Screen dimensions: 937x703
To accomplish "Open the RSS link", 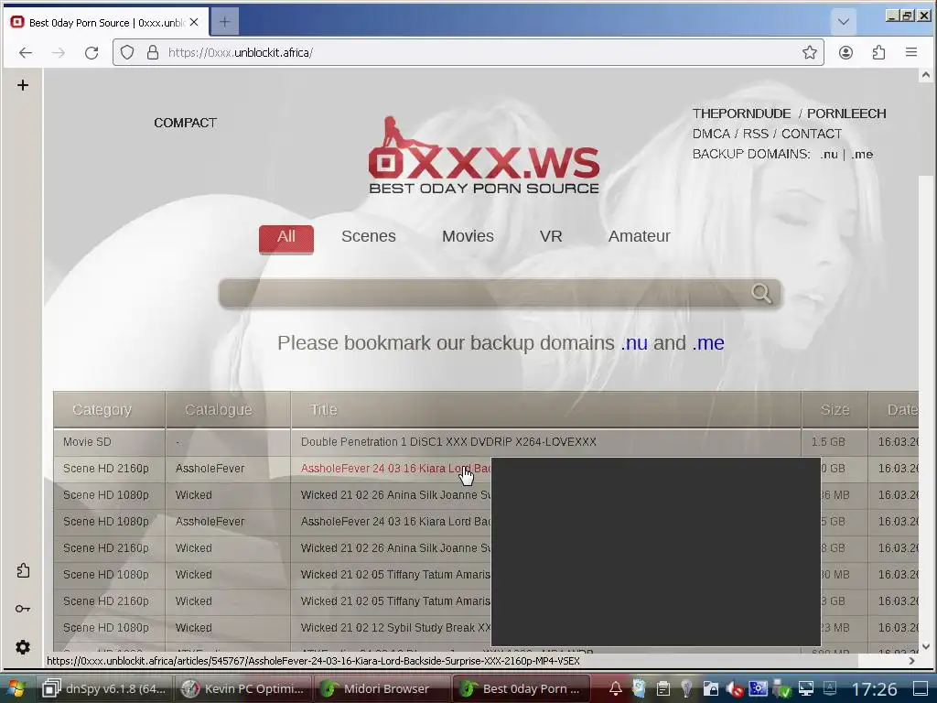I will (755, 134).
